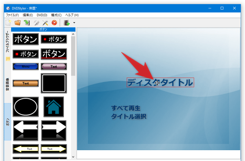Pick the orange Text button style
Screen dimensions: 245x161
coord(26,83)
